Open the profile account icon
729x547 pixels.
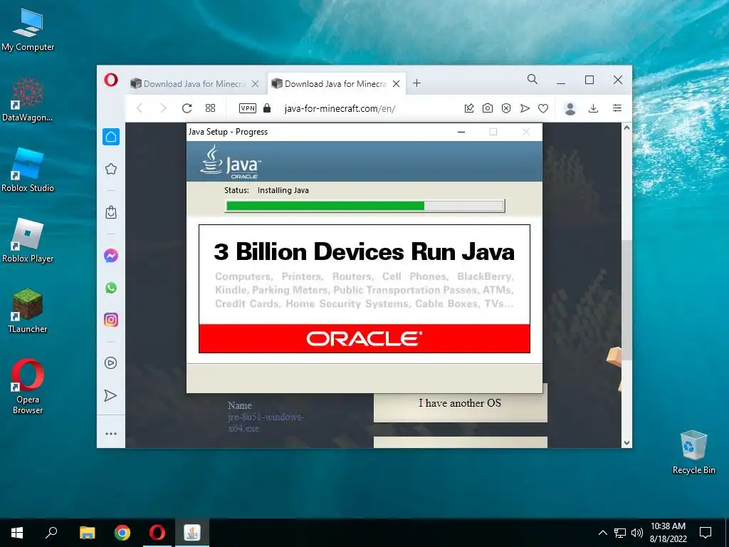pyautogui.click(x=570, y=108)
